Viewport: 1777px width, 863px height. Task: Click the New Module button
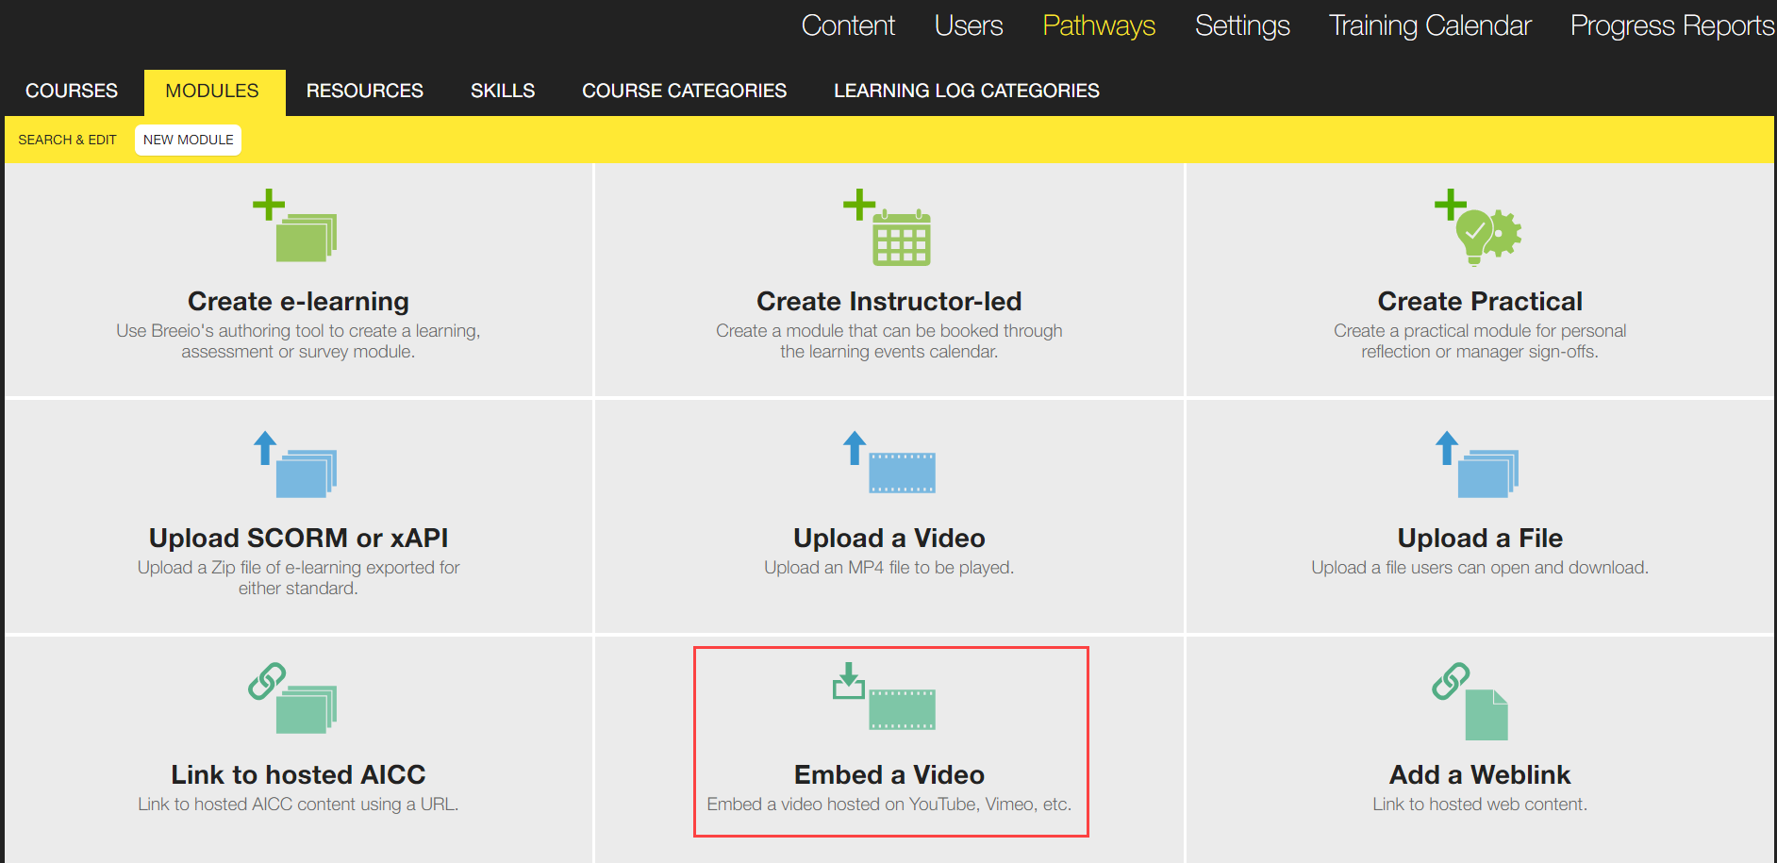pos(189,140)
